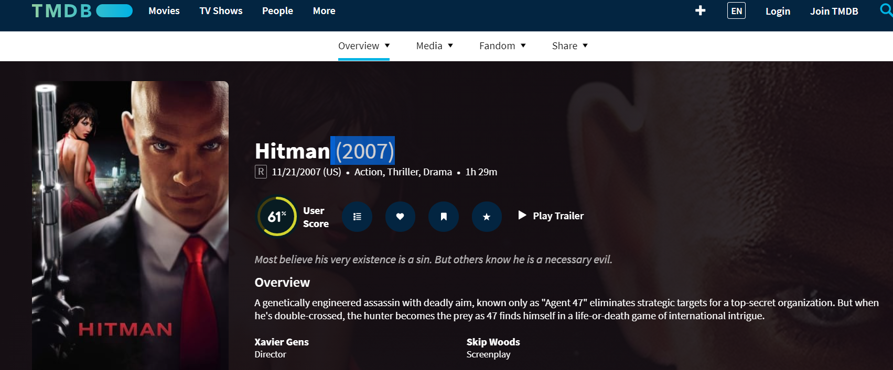Viewport: 893px width, 370px height.
Task: Click the Hitman movie title
Action: click(292, 151)
